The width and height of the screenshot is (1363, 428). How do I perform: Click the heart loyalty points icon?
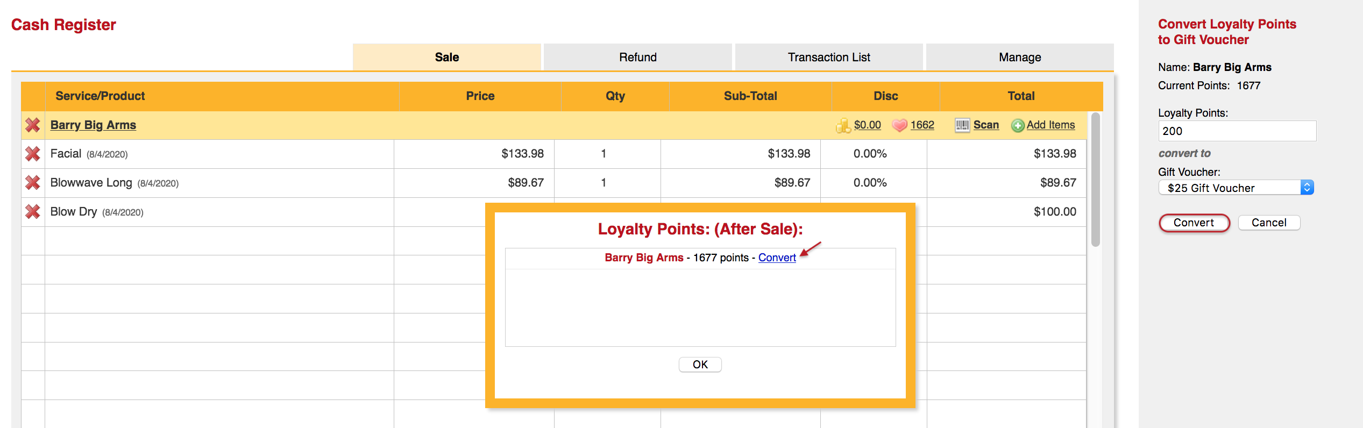tap(899, 125)
